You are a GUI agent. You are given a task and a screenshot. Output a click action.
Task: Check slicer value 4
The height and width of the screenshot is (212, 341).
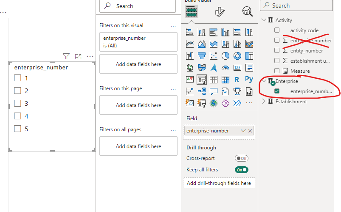(x=17, y=116)
